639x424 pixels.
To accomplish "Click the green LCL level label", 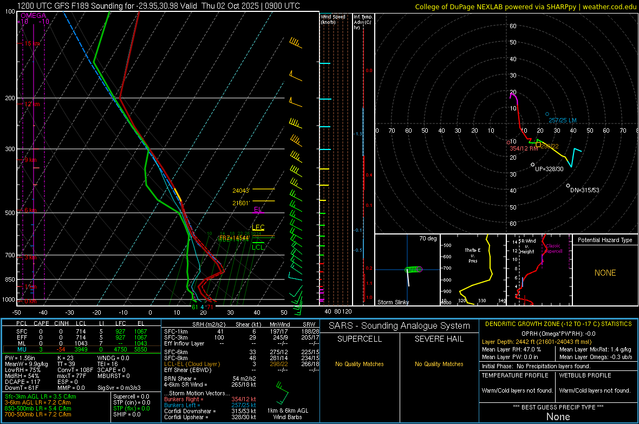I will 258,247.
